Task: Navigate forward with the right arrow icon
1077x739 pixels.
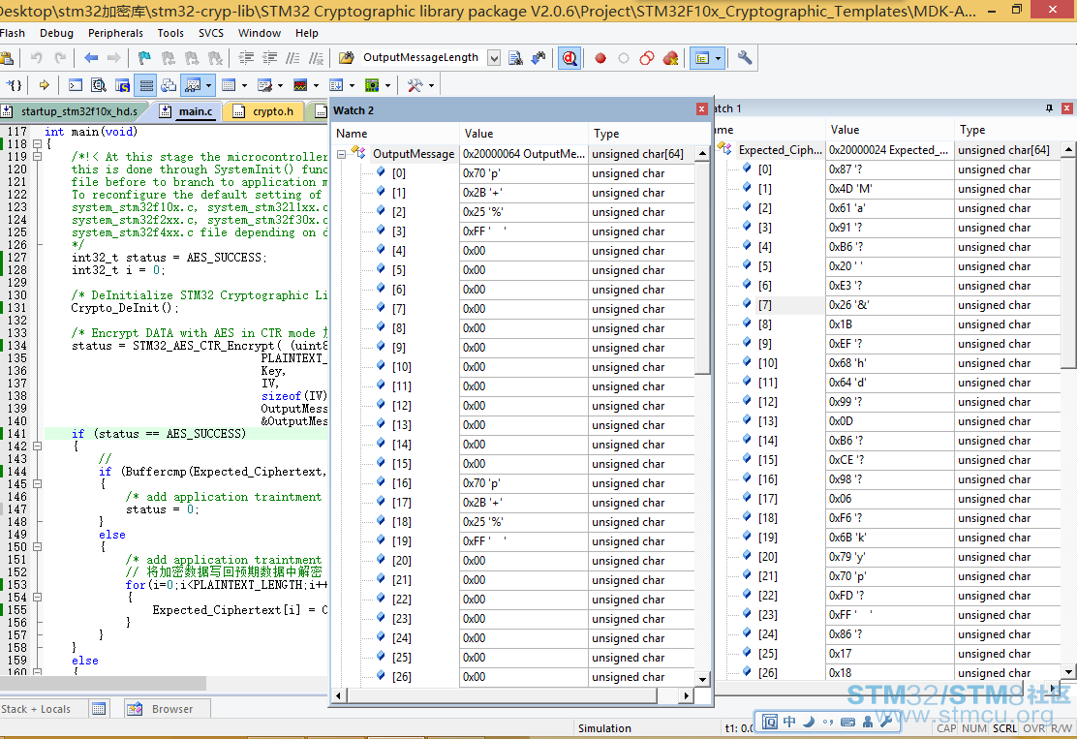Action: [114, 58]
